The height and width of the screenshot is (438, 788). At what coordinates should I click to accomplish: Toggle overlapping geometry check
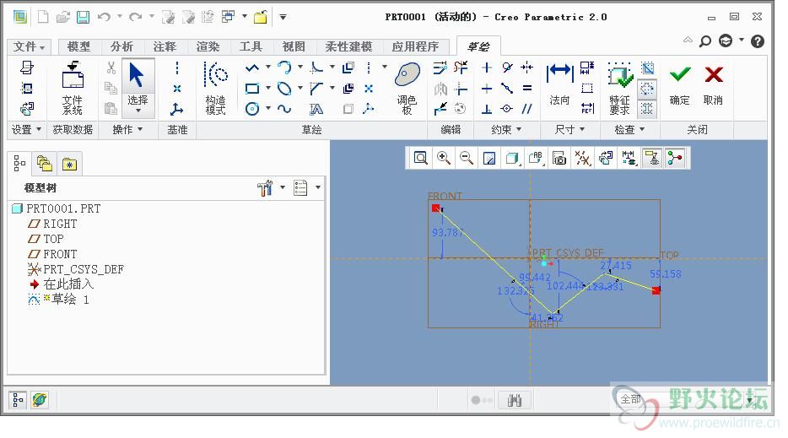[x=647, y=68]
